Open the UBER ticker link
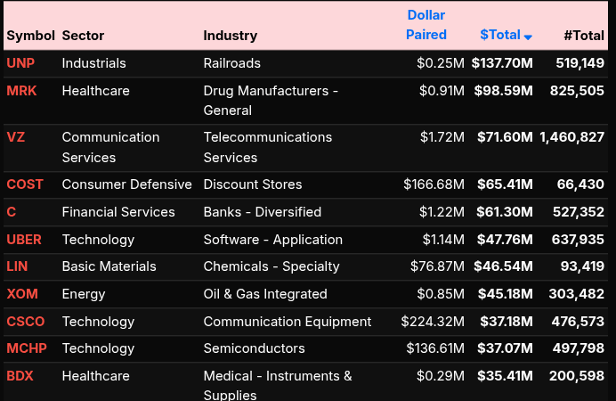The width and height of the screenshot is (616, 401). point(24,240)
